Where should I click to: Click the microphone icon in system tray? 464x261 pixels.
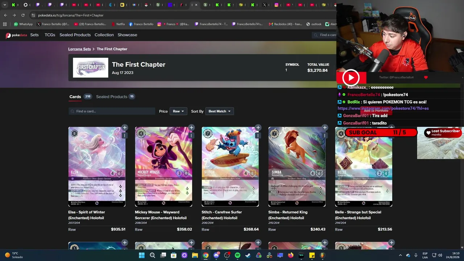point(416,255)
